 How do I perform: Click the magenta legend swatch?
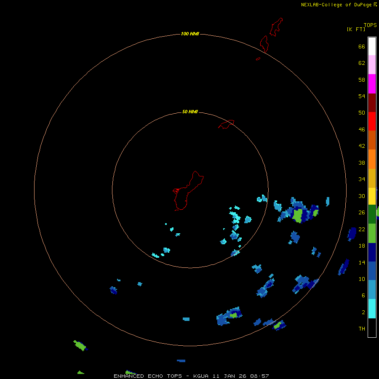coord(372,84)
